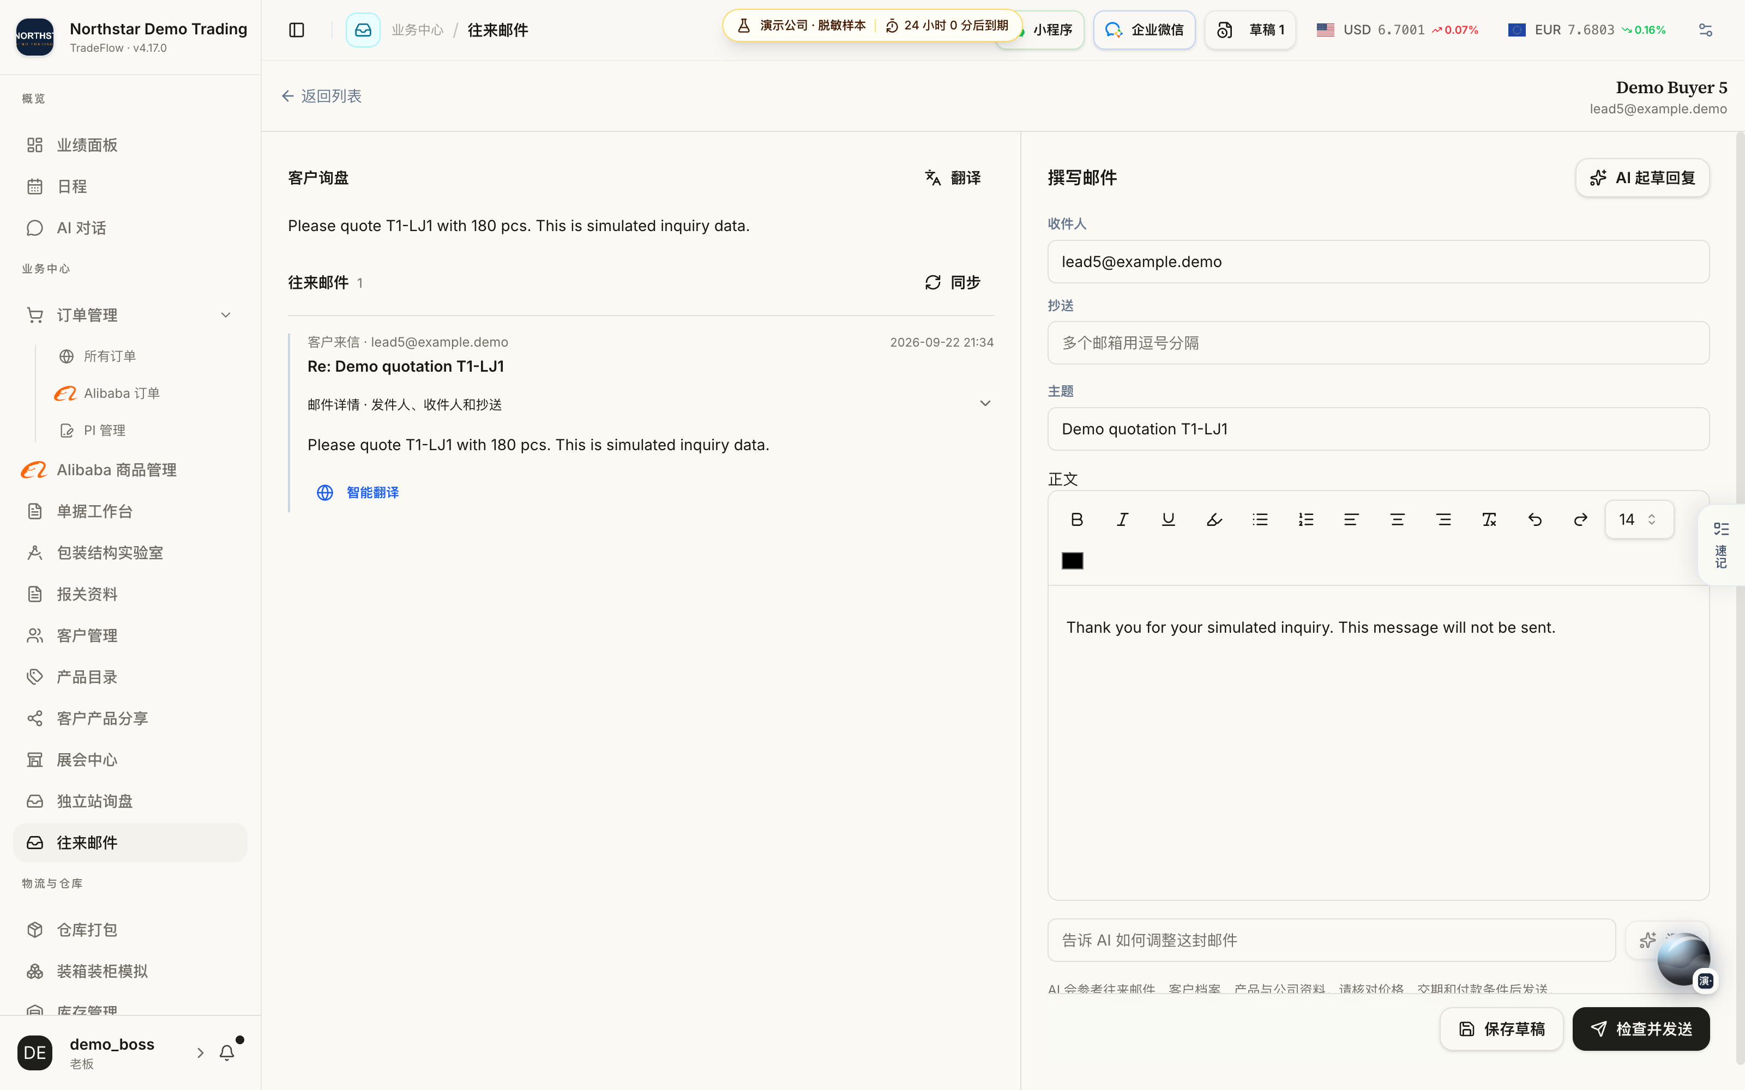Select the highlighter tool
Screen dimensions: 1745x1090
[1214, 519]
